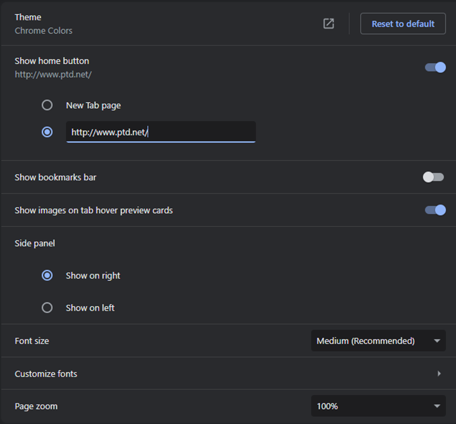Click Reset to default theme button
The height and width of the screenshot is (424, 456).
403,23
